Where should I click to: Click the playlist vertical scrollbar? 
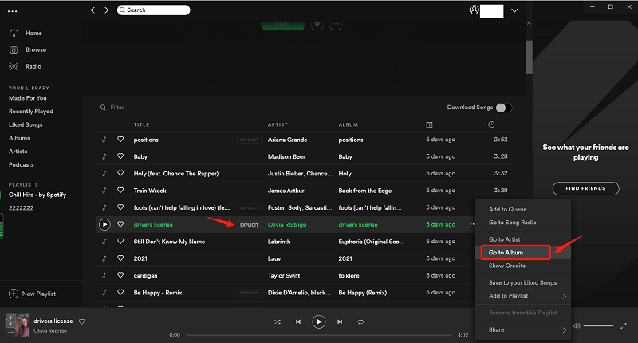pos(529,57)
